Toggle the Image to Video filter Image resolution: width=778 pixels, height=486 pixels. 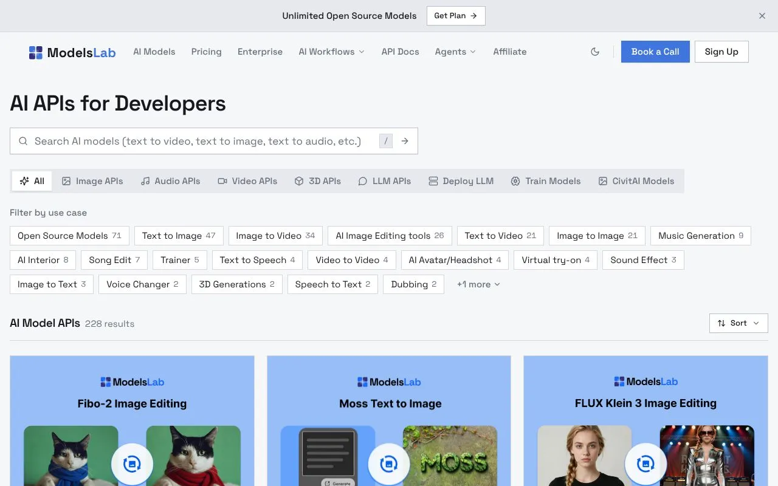pos(275,236)
